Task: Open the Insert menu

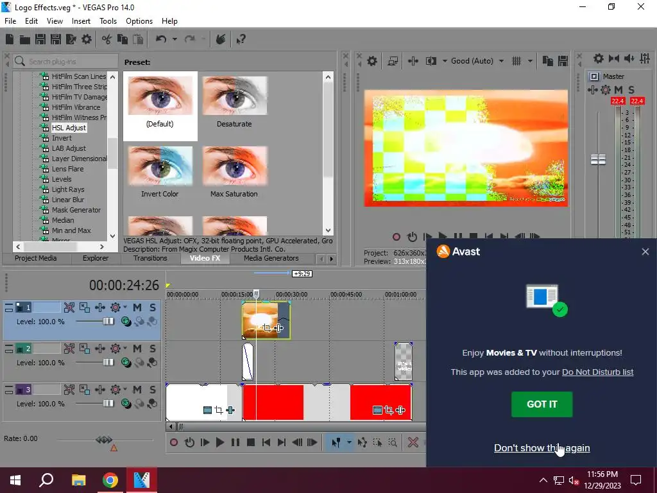Action: (x=81, y=21)
